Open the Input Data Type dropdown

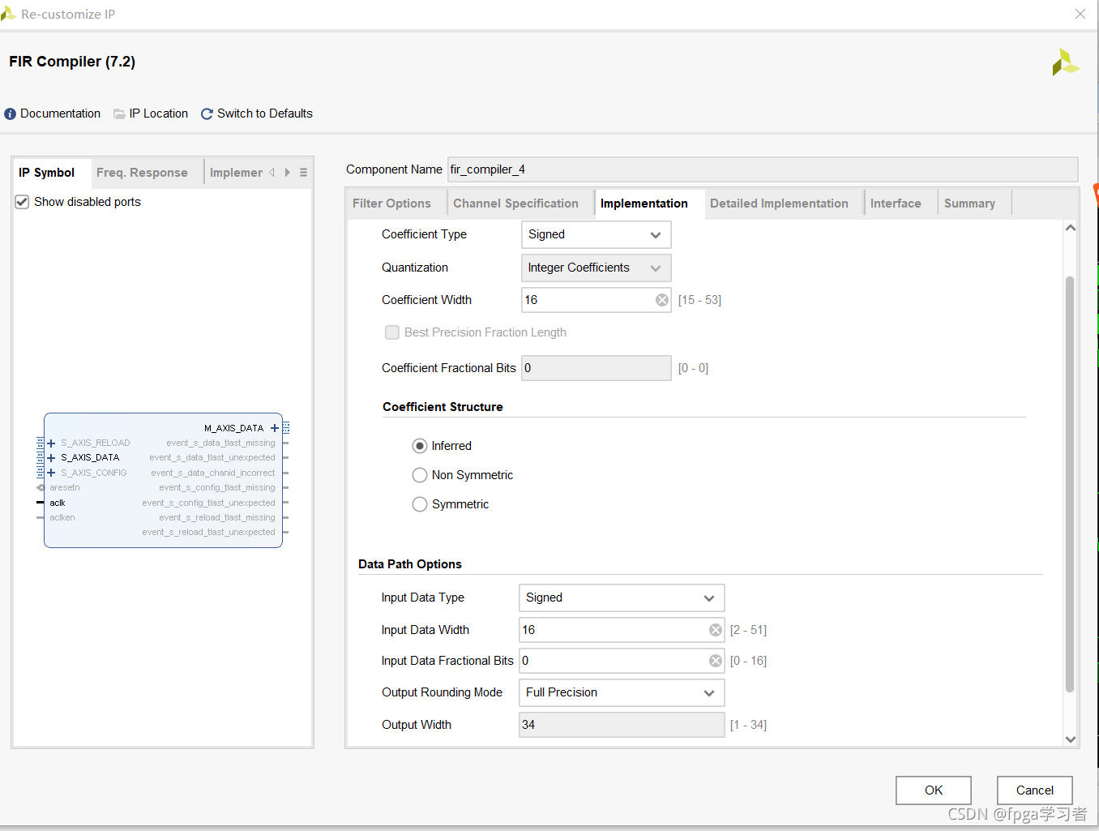tap(622, 598)
